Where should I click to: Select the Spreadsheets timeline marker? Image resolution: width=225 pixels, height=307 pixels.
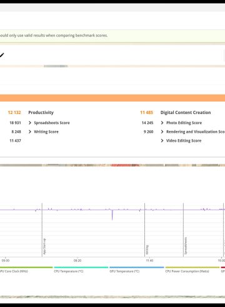[x=186, y=246]
